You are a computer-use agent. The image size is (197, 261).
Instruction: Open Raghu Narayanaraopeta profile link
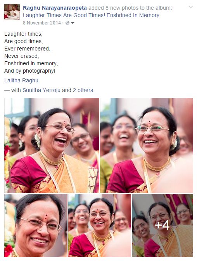55,8
